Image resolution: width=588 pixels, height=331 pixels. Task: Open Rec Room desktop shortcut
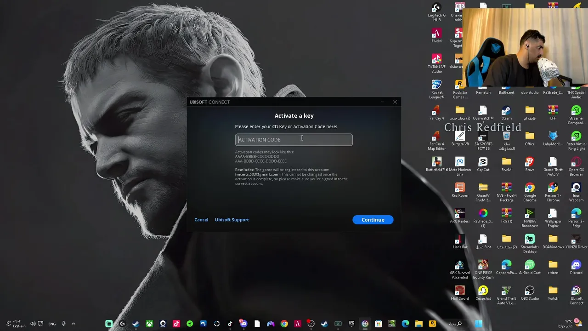coord(460,190)
